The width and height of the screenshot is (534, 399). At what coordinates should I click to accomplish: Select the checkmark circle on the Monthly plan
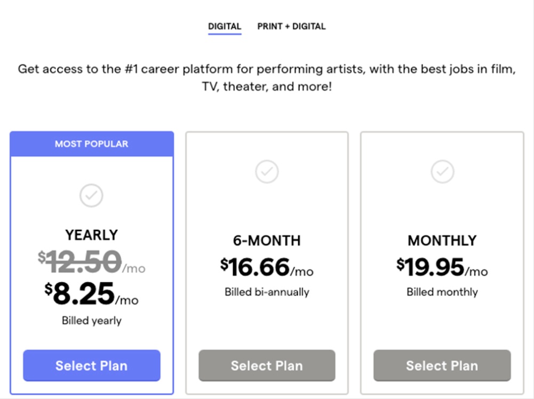[x=442, y=172]
